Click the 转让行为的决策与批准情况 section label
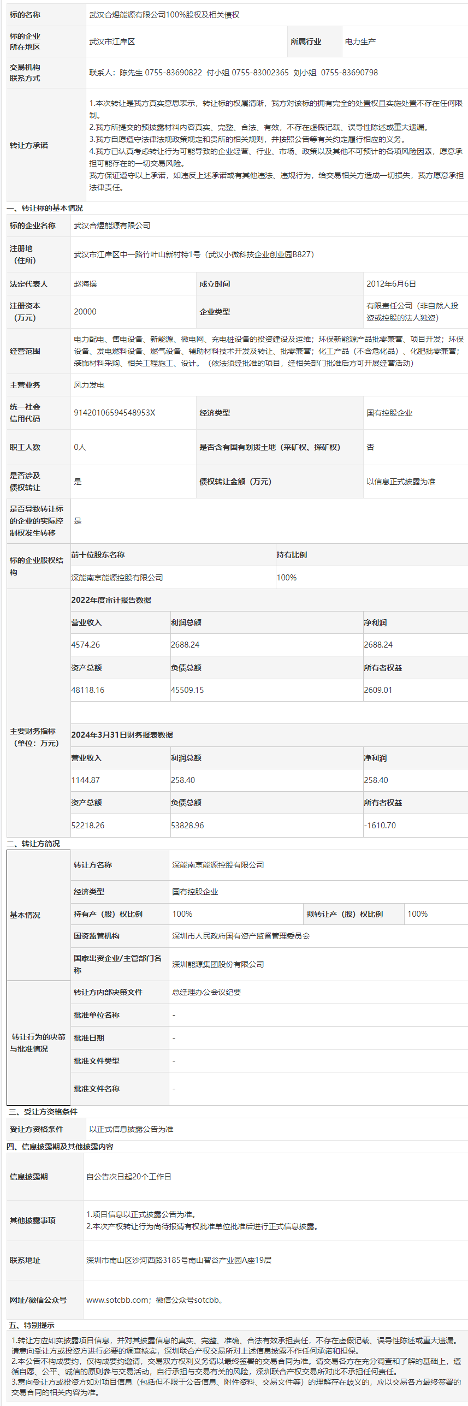 point(38,1043)
